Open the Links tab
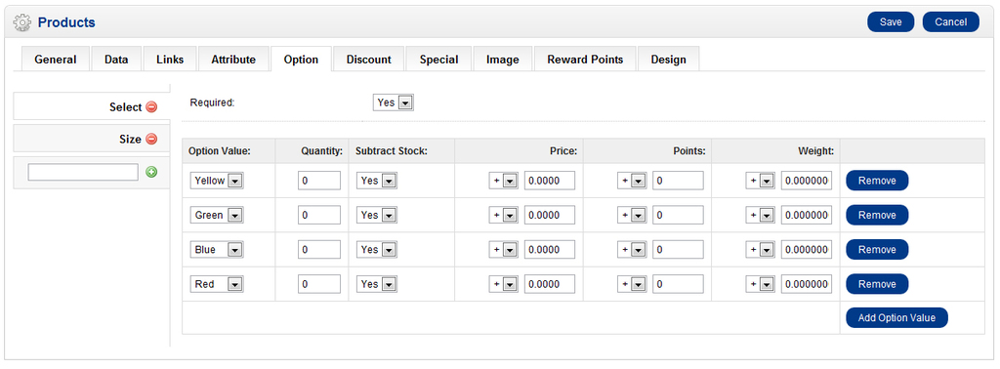Screen dimensions: 1000x369 coord(170,60)
